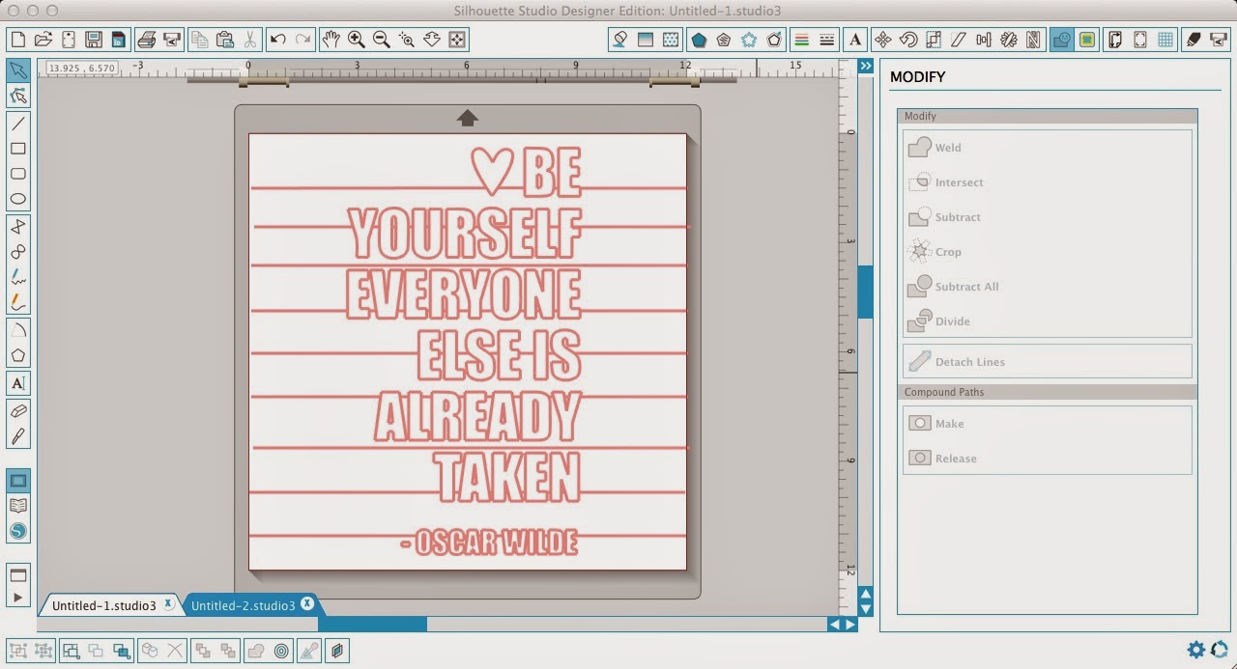Open the Replicate window icon
The height and width of the screenshot is (669, 1237).
pos(1009,40)
